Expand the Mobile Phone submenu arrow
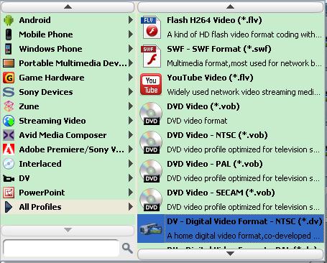327x263 pixels. pos(131,34)
